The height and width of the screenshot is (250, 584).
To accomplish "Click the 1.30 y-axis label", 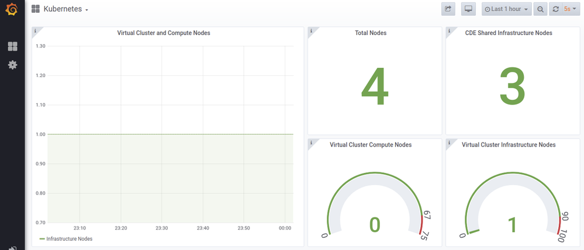I will click(x=41, y=46).
